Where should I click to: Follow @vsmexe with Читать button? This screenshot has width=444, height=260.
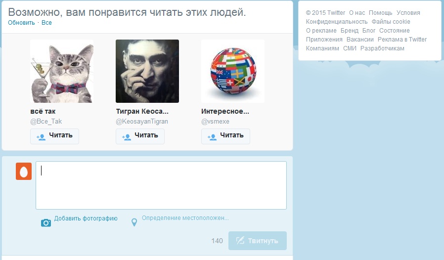pyautogui.click(x=225, y=136)
